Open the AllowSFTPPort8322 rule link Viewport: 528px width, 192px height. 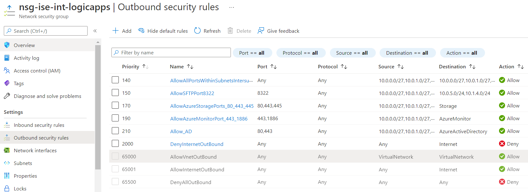pos(192,93)
